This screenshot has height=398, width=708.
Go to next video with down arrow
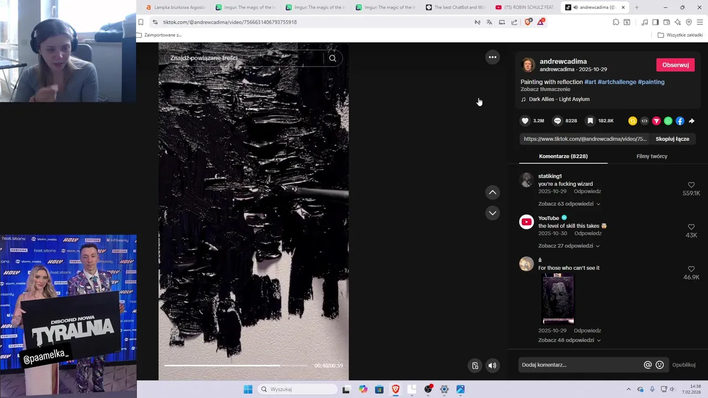492,213
